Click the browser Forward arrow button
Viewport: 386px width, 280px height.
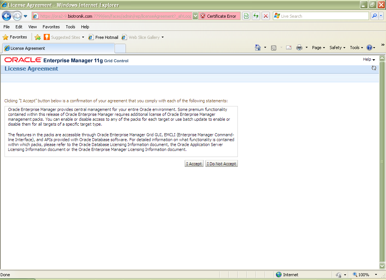click(x=17, y=16)
